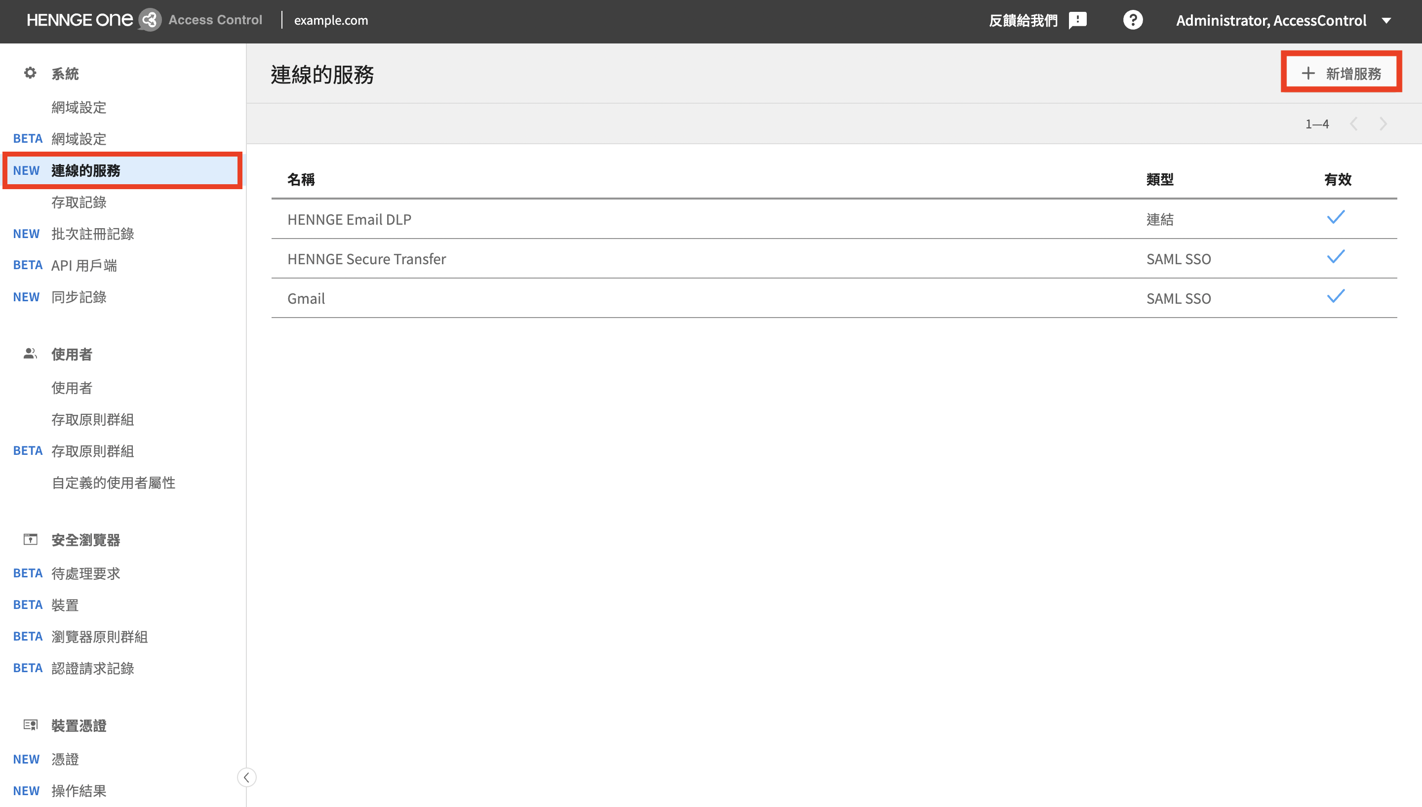This screenshot has height=807, width=1422.
Task: Click the checkmark in HENNGE Secure Transfer row
Action: coord(1336,257)
